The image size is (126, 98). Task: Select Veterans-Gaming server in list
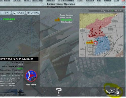[x=9, y=19]
